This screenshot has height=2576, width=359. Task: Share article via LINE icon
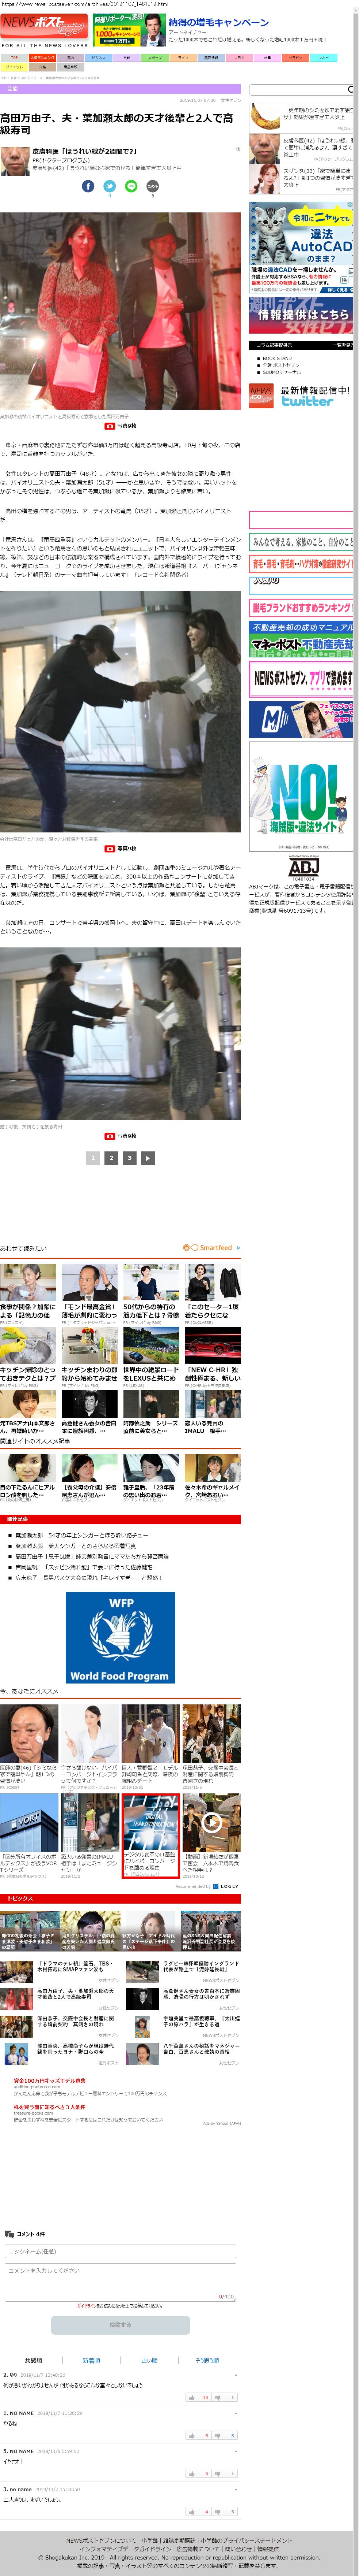pyautogui.click(x=131, y=186)
